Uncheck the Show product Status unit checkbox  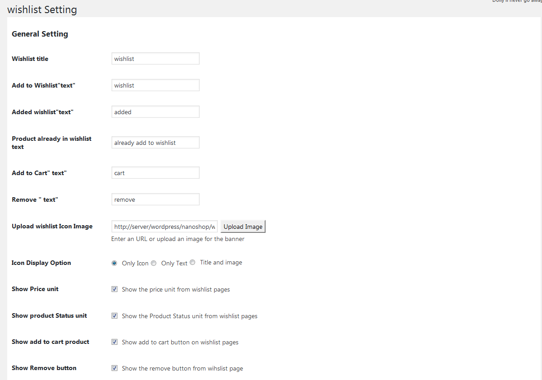click(114, 316)
